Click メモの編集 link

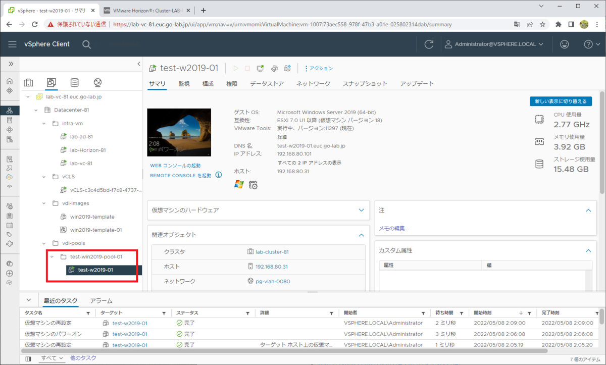[x=394, y=228]
